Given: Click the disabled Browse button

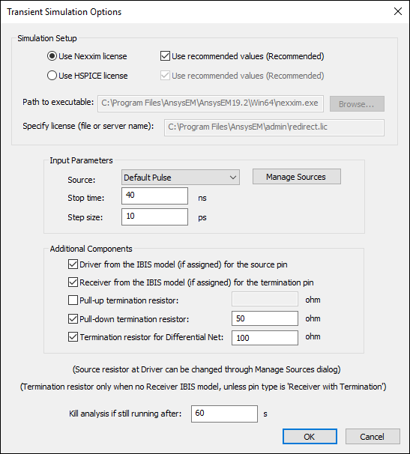Looking at the screenshot, I should pos(357,103).
